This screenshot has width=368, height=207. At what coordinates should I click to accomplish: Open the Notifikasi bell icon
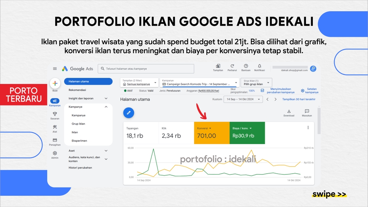[260, 66]
